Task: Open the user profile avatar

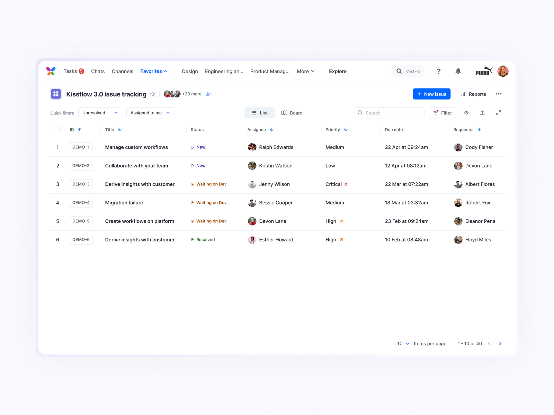Action: pos(503,71)
